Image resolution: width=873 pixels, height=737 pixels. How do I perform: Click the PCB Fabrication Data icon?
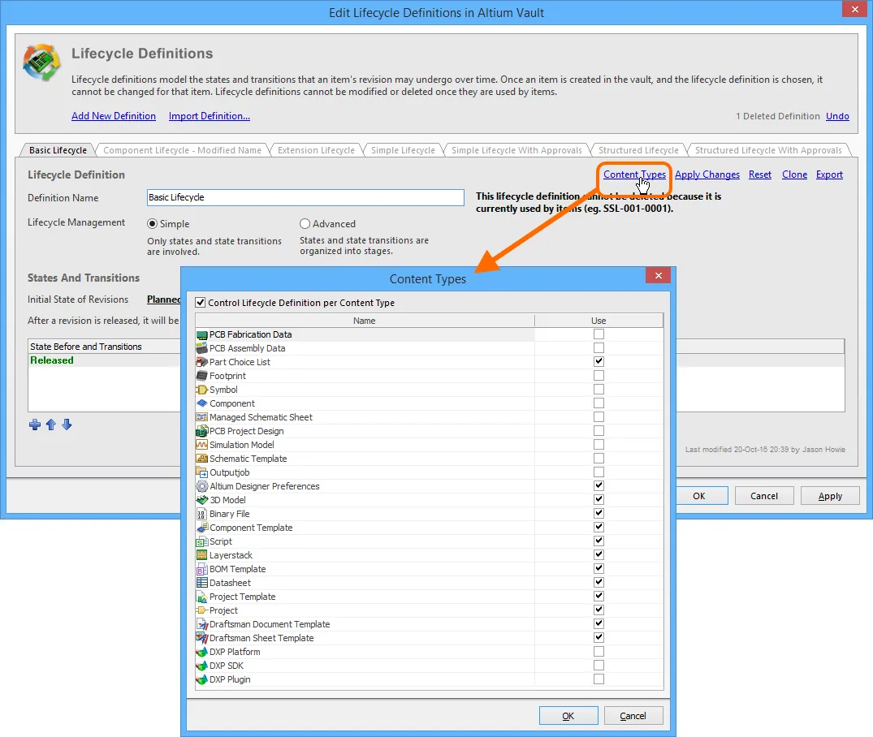click(x=202, y=334)
